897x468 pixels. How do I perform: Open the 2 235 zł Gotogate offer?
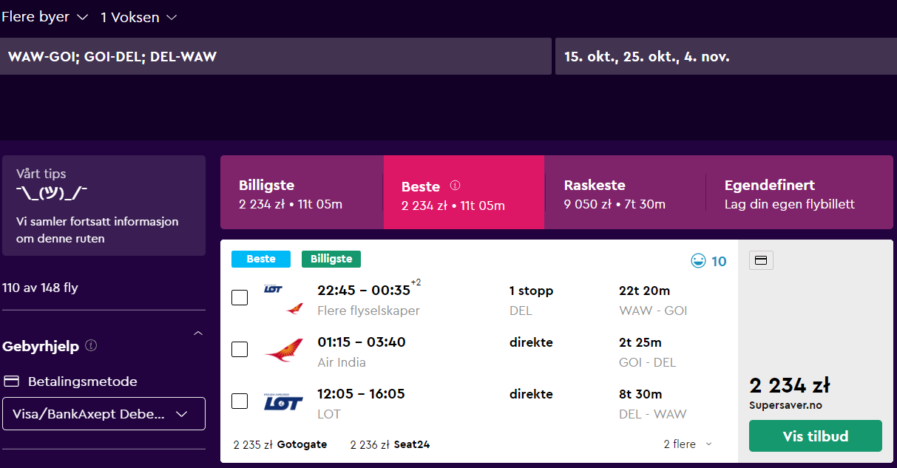(x=280, y=444)
